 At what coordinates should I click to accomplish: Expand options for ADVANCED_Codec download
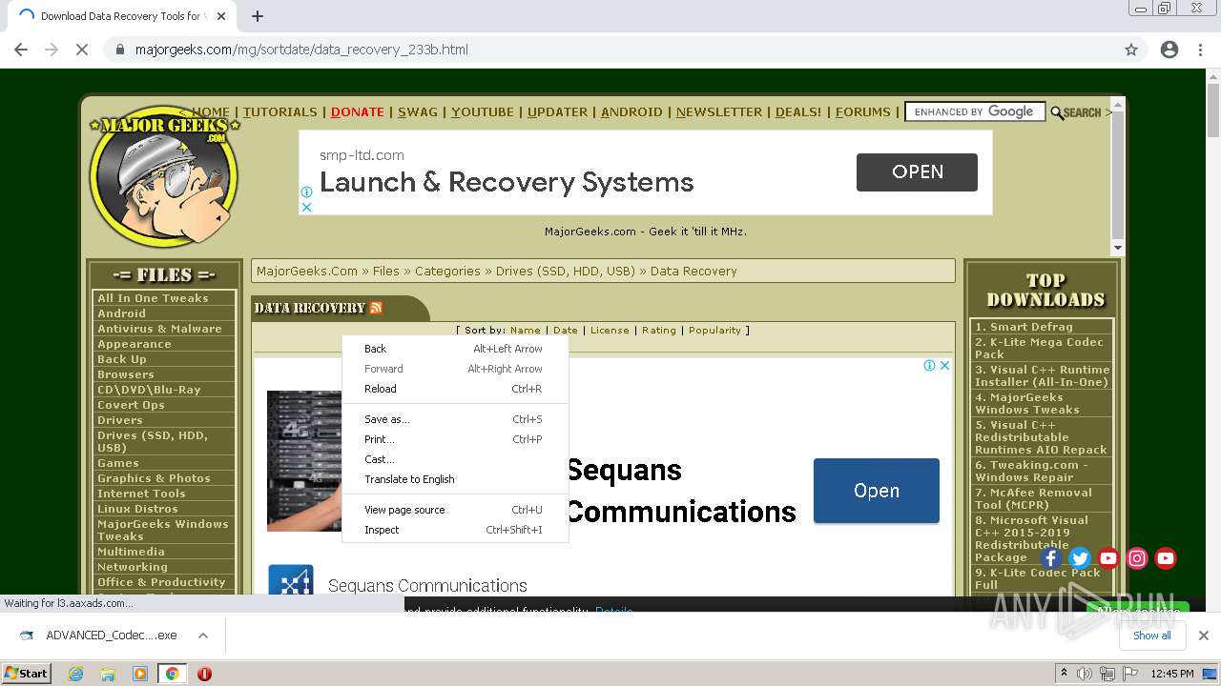(x=203, y=636)
